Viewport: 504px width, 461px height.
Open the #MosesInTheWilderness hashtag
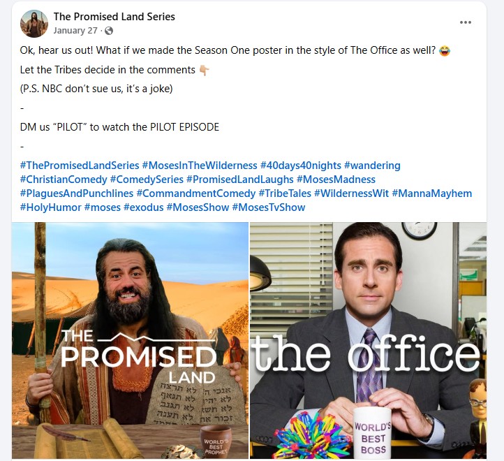pyautogui.click(x=199, y=166)
